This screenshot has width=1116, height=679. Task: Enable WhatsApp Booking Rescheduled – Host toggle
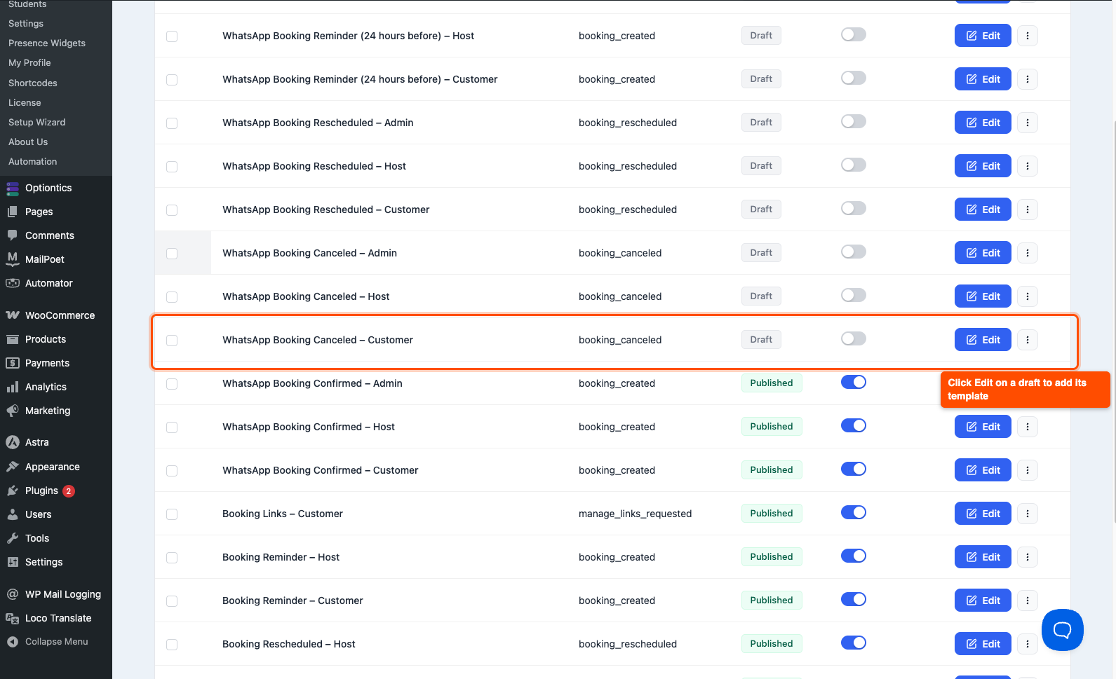point(854,165)
